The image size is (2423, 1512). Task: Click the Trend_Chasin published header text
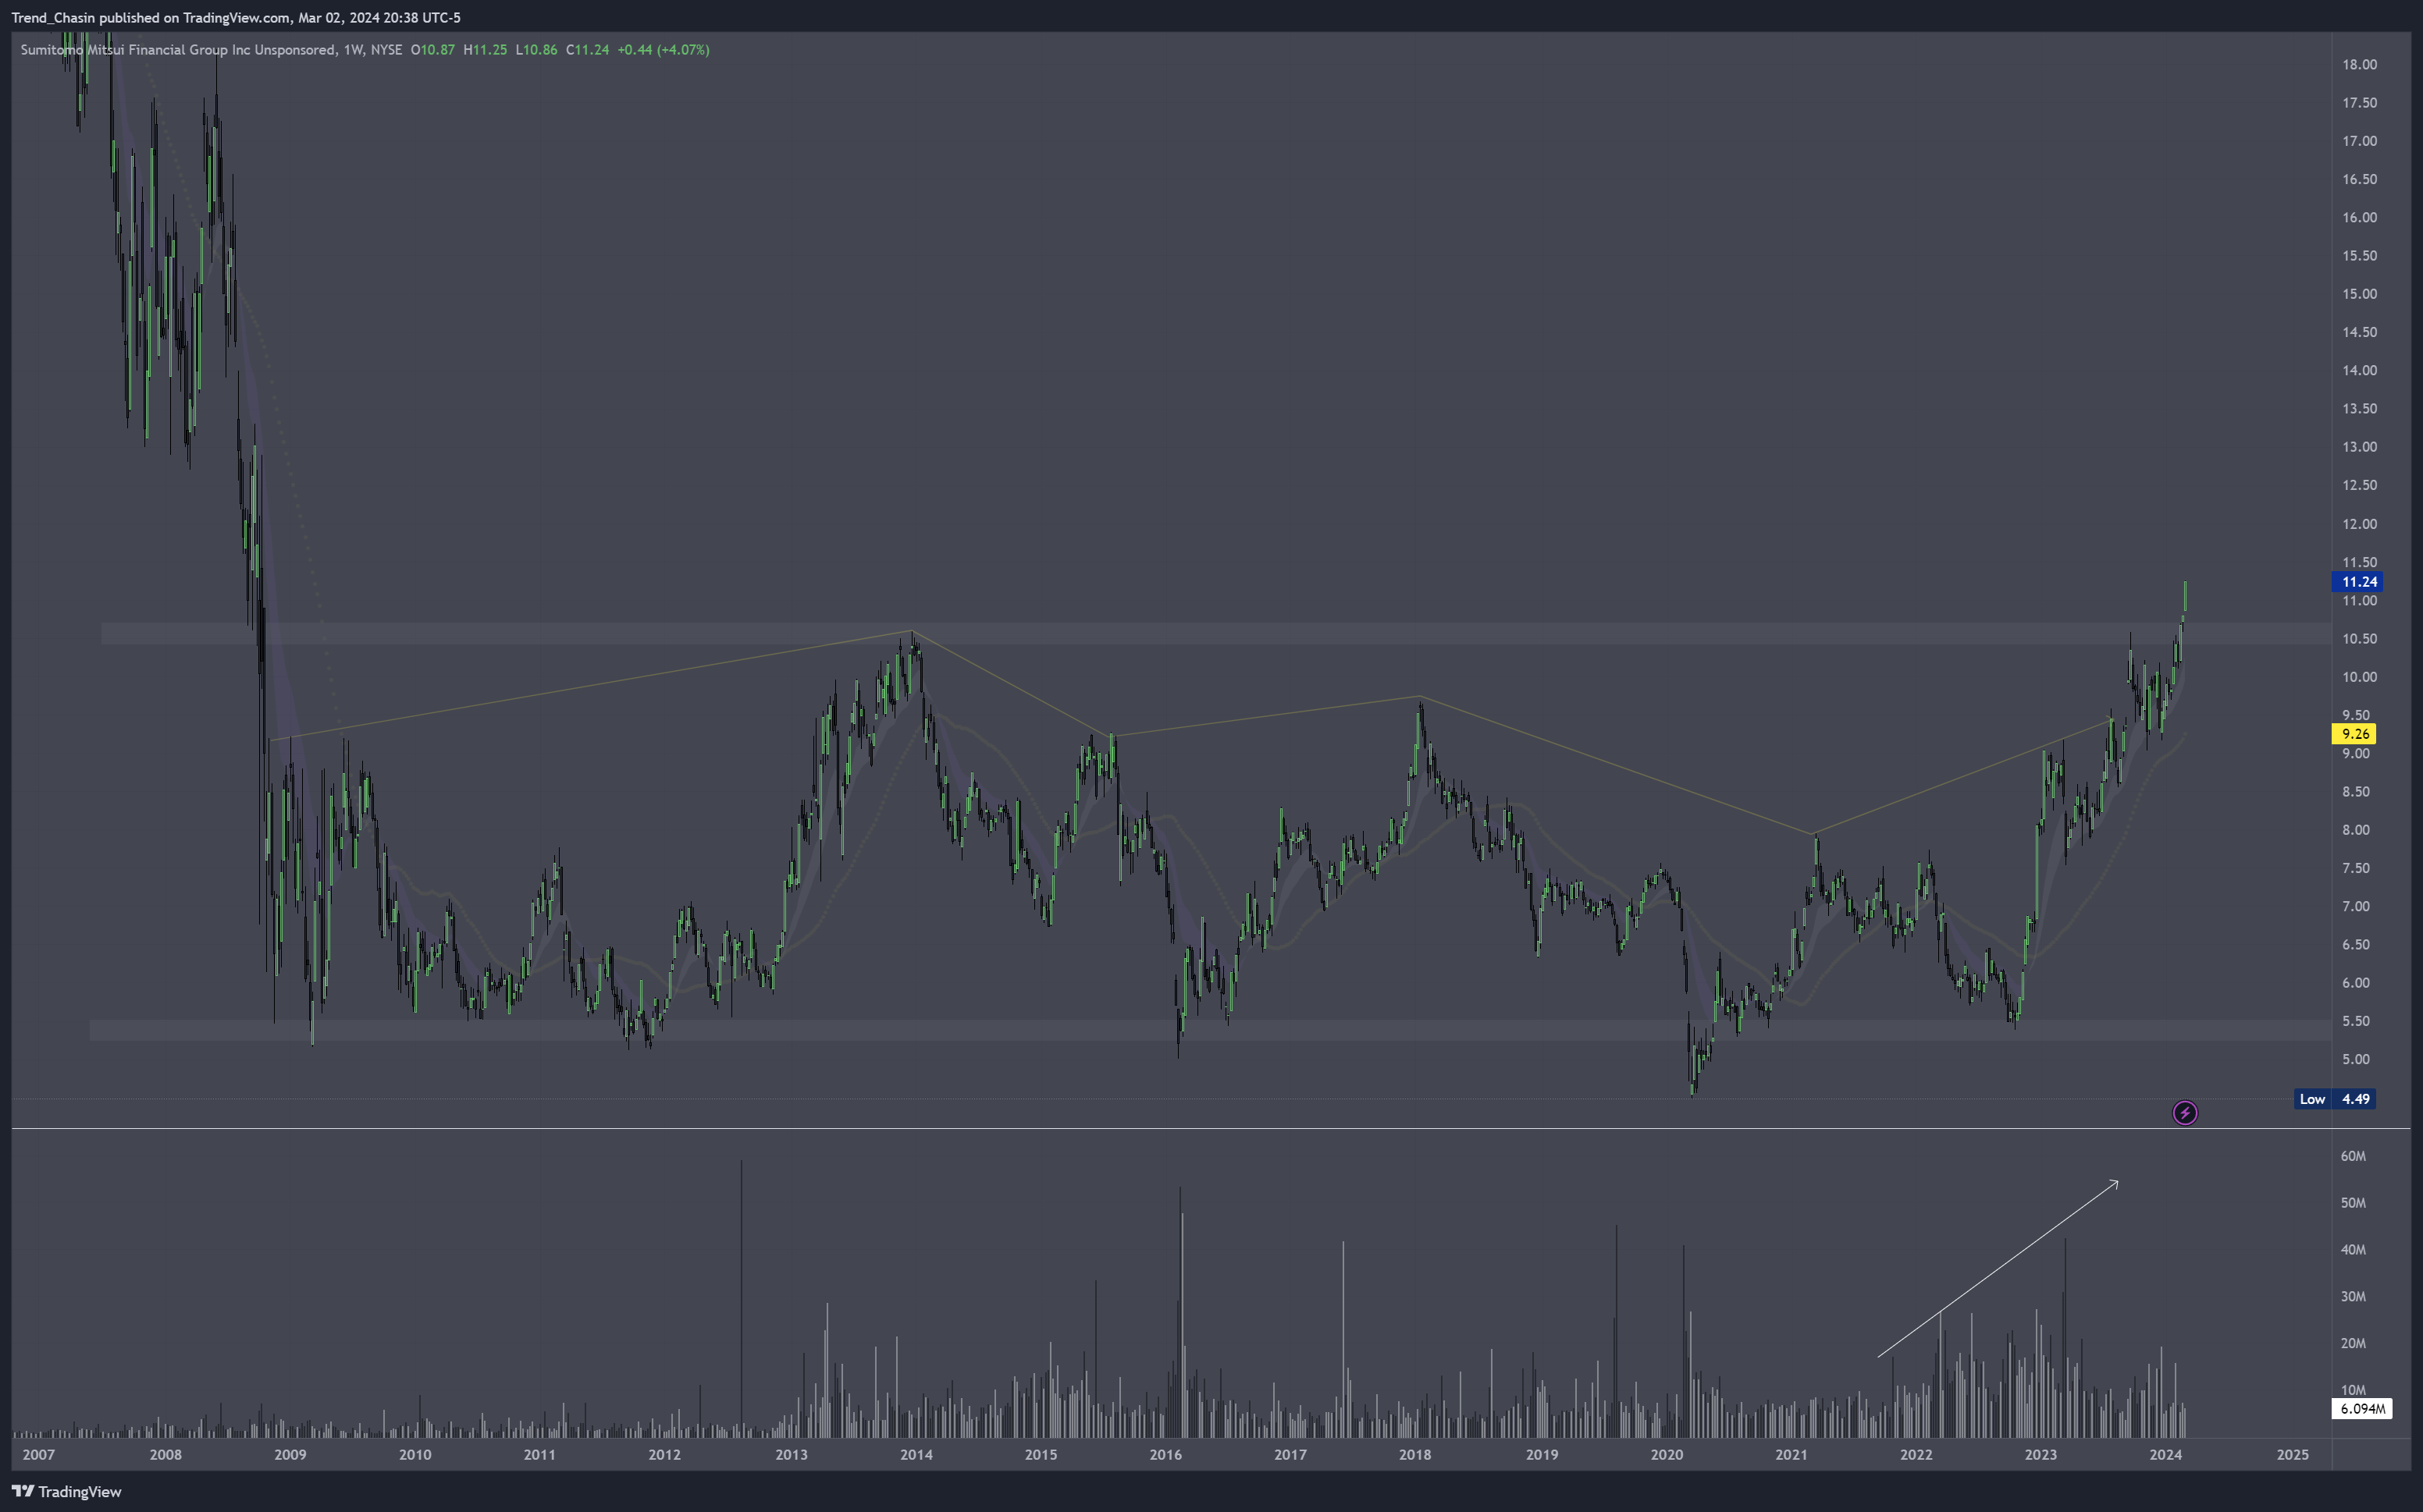pyautogui.click(x=236, y=17)
